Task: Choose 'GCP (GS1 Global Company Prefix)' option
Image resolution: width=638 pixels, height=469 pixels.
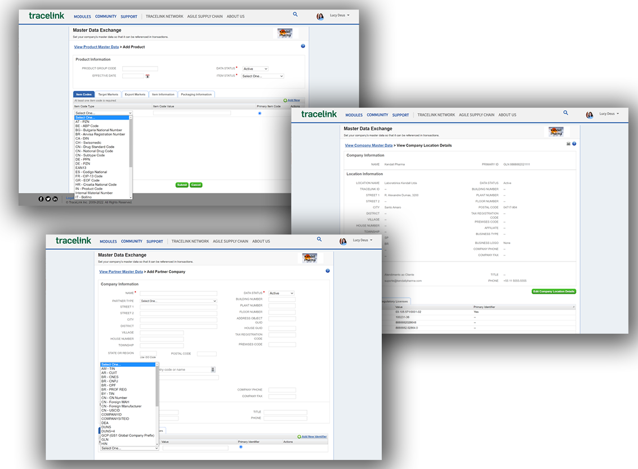Action: click(x=128, y=435)
